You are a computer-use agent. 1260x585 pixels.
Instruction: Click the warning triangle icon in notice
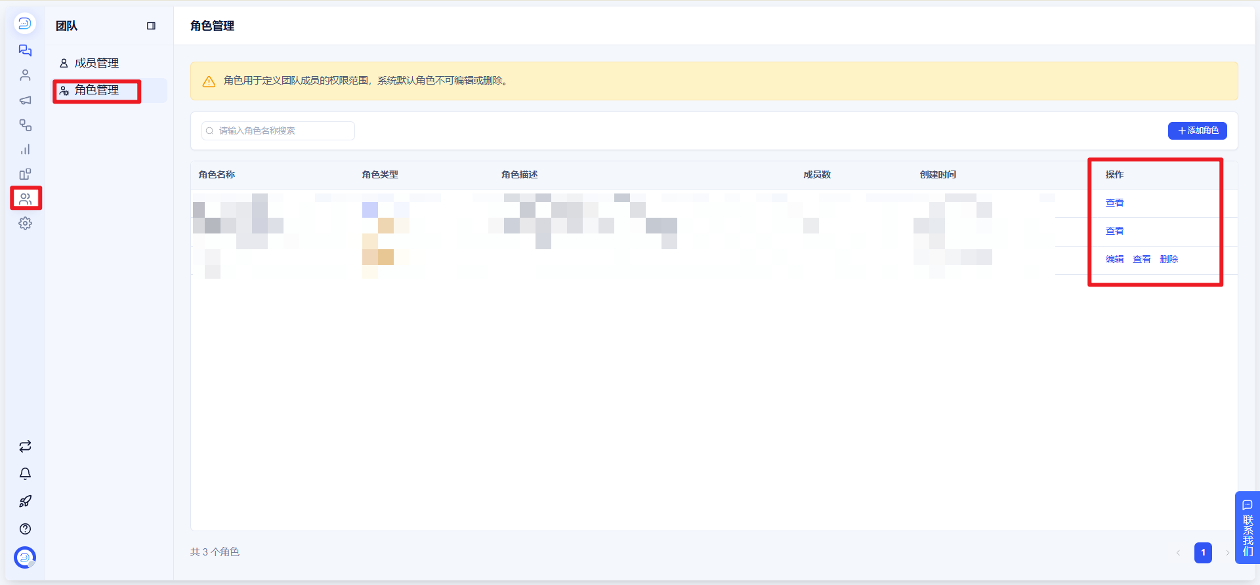[x=209, y=81]
